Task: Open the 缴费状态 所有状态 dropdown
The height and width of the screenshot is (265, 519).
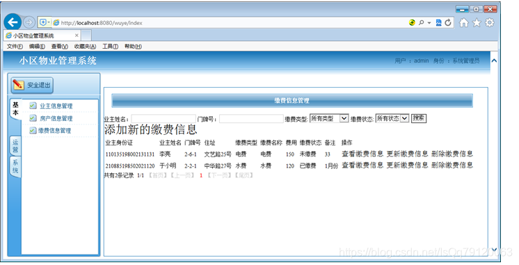Action: (x=392, y=118)
